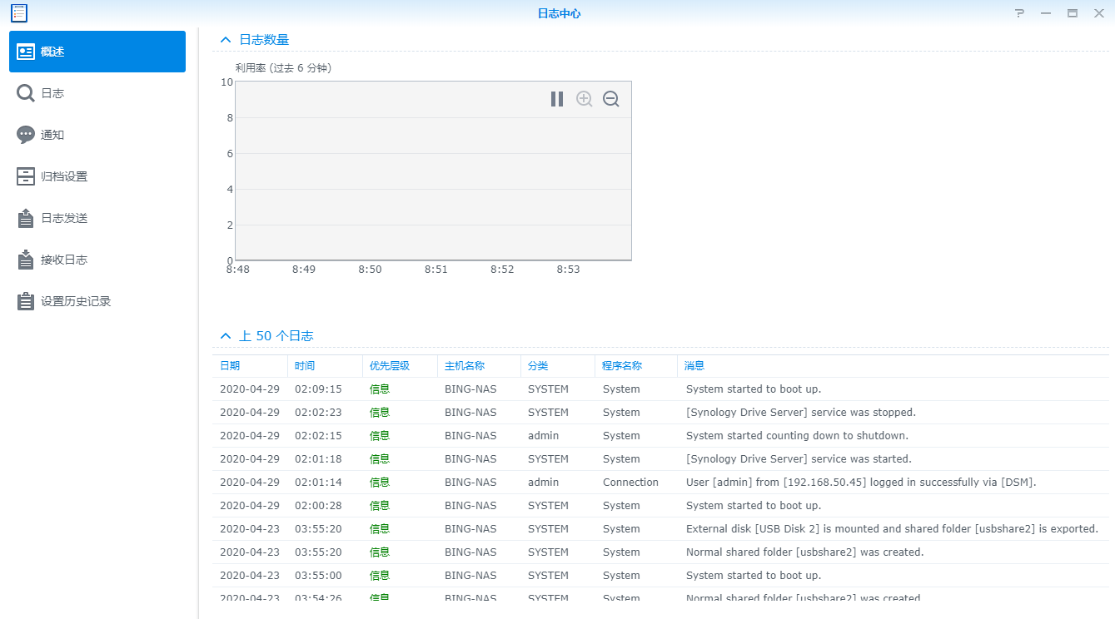Click the magnifier icon beside 日志
Screen dimensions: 1115x619
click(26, 93)
